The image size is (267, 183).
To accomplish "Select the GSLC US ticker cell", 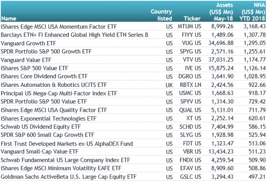I will (x=190, y=176).
